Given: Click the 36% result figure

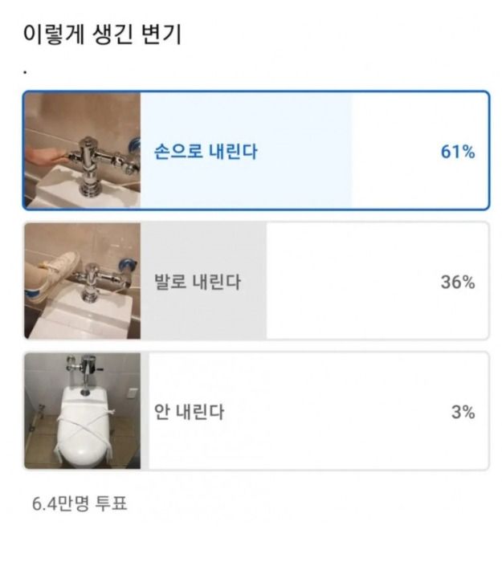Looking at the screenshot, I should (x=457, y=282).
